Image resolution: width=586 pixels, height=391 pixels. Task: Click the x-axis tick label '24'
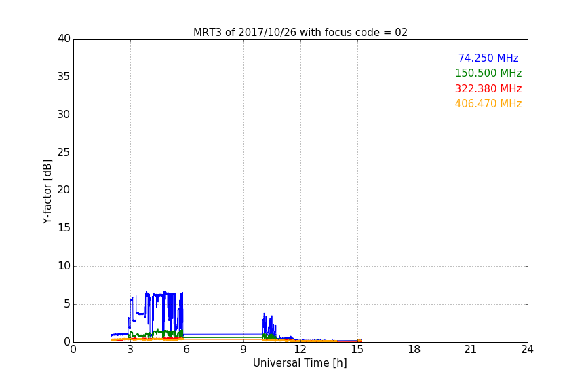click(x=527, y=350)
